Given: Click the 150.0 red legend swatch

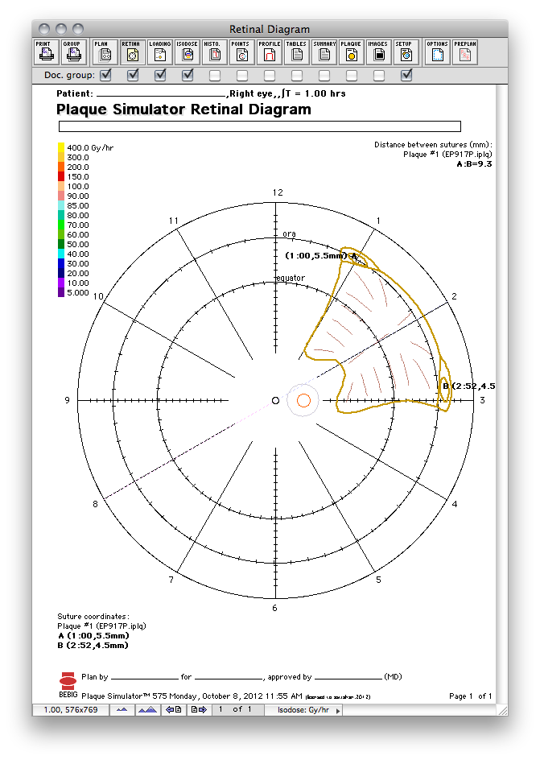Looking at the screenshot, I should click(61, 176).
